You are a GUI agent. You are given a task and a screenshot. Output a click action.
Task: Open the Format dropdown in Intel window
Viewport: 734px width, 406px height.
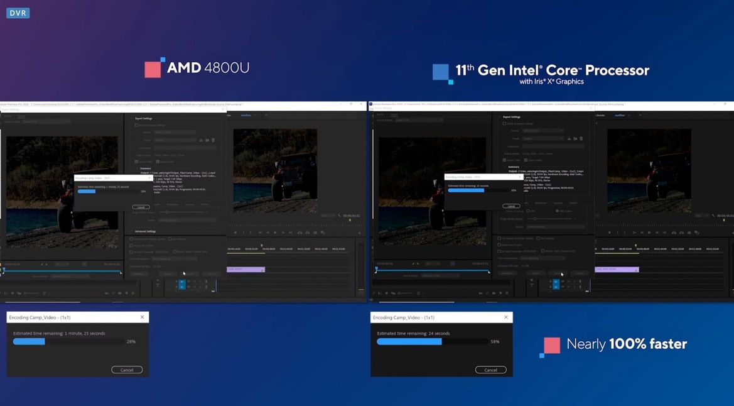click(x=542, y=131)
